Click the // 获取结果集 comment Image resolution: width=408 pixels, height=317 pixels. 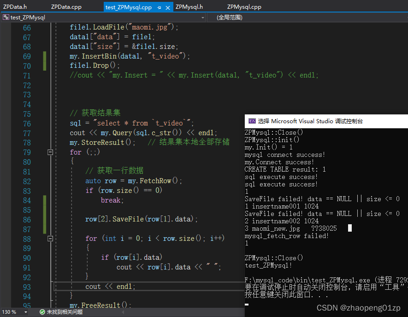pyautogui.click(x=95, y=113)
